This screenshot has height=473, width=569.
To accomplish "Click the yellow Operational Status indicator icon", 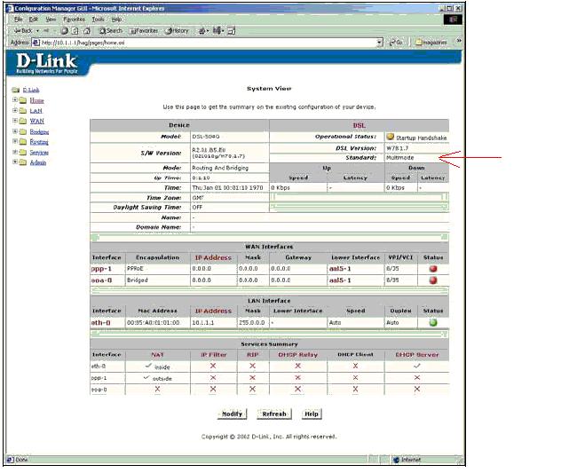I will (x=390, y=137).
